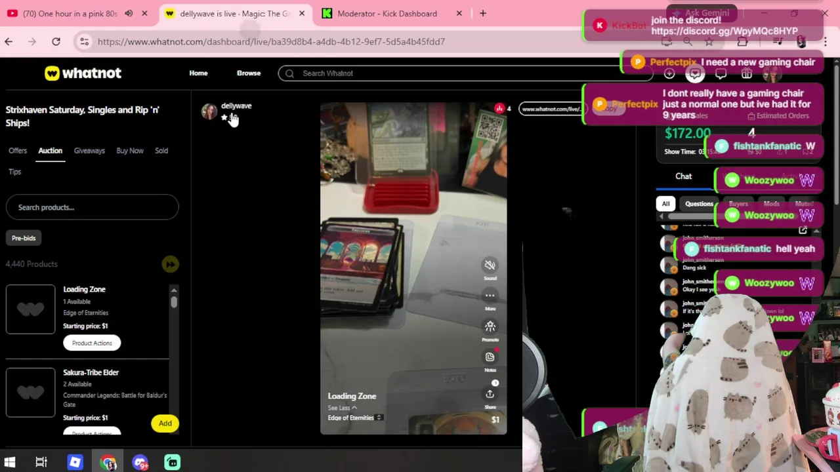
Task: Click the fast-forward yellow icon beside product count
Action: tap(170, 264)
